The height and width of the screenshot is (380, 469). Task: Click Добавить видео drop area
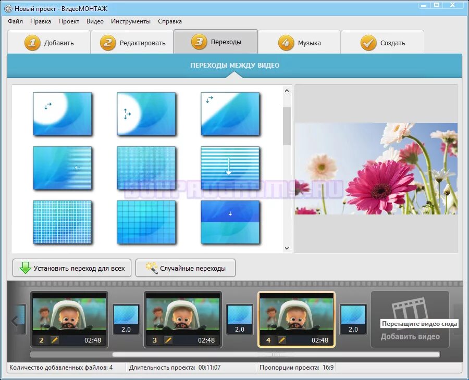(x=410, y=320)
